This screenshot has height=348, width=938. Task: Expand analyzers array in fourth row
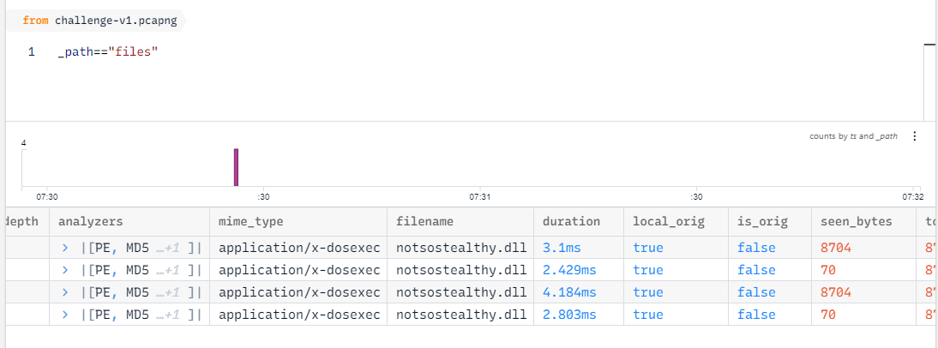click(64, 315)
